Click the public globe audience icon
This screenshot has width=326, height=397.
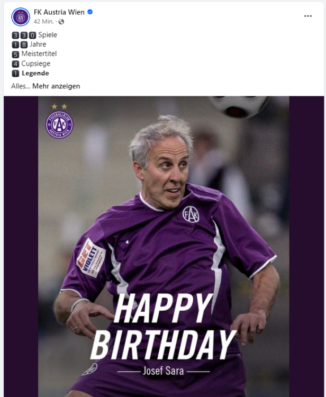pos(61,22)
